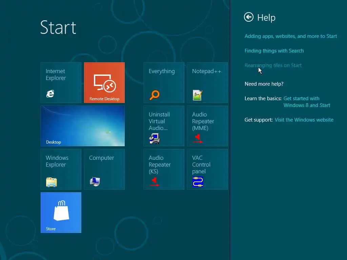The image size is (347, 260).
Task: Click the 'Start' heading text
Action: click(58, 27)
